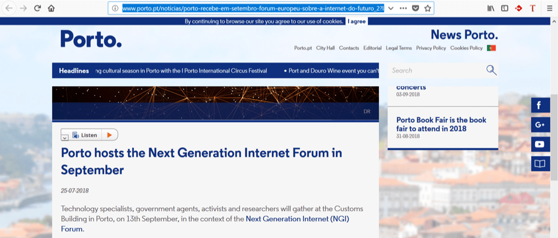Open the Editorial nav link
The height and width of the screenshot is (238, 558).
pyautogui.click(x=373, y=48)
